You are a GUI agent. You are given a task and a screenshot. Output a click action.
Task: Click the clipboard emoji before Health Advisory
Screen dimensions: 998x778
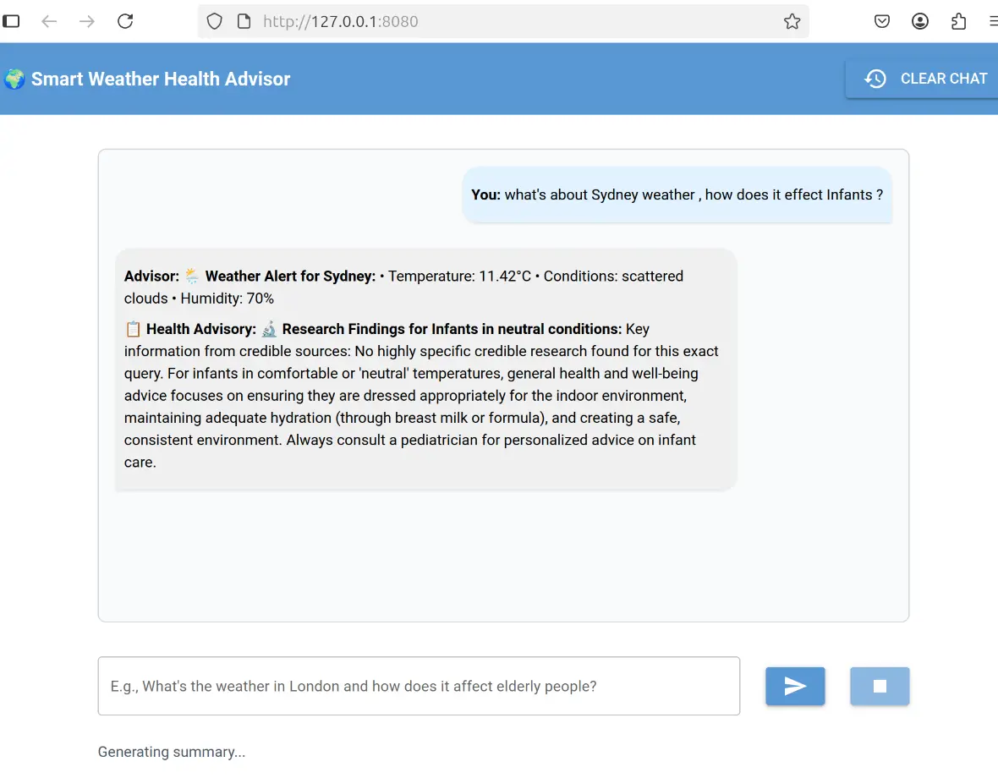point(133,329)
